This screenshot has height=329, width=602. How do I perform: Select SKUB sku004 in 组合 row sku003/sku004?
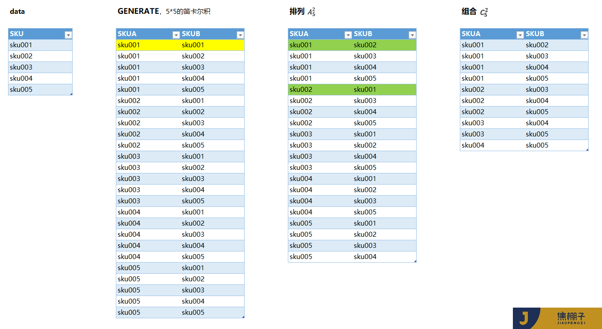556,123
